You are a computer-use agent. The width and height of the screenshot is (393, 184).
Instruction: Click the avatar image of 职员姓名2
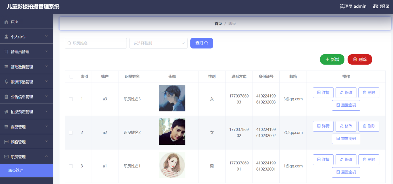point(172,132)
